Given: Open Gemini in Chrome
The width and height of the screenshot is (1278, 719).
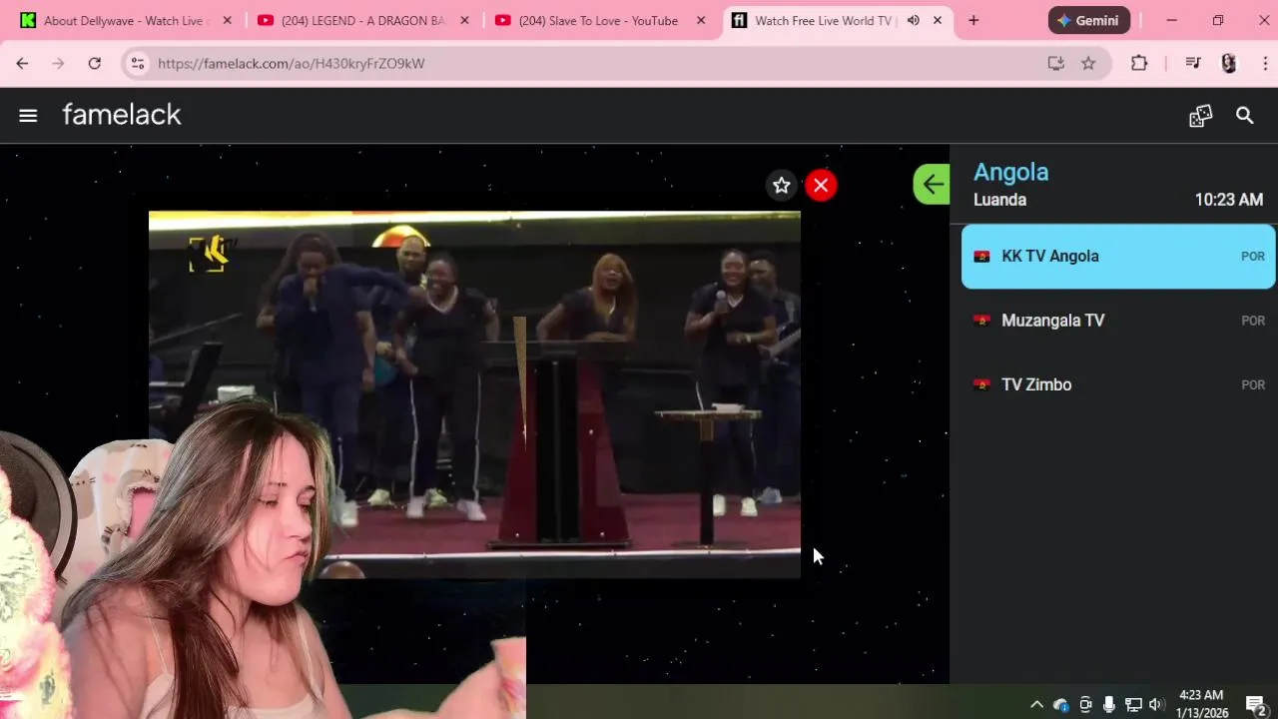Looking at the screenshot, I should (x=1089, y=20).
